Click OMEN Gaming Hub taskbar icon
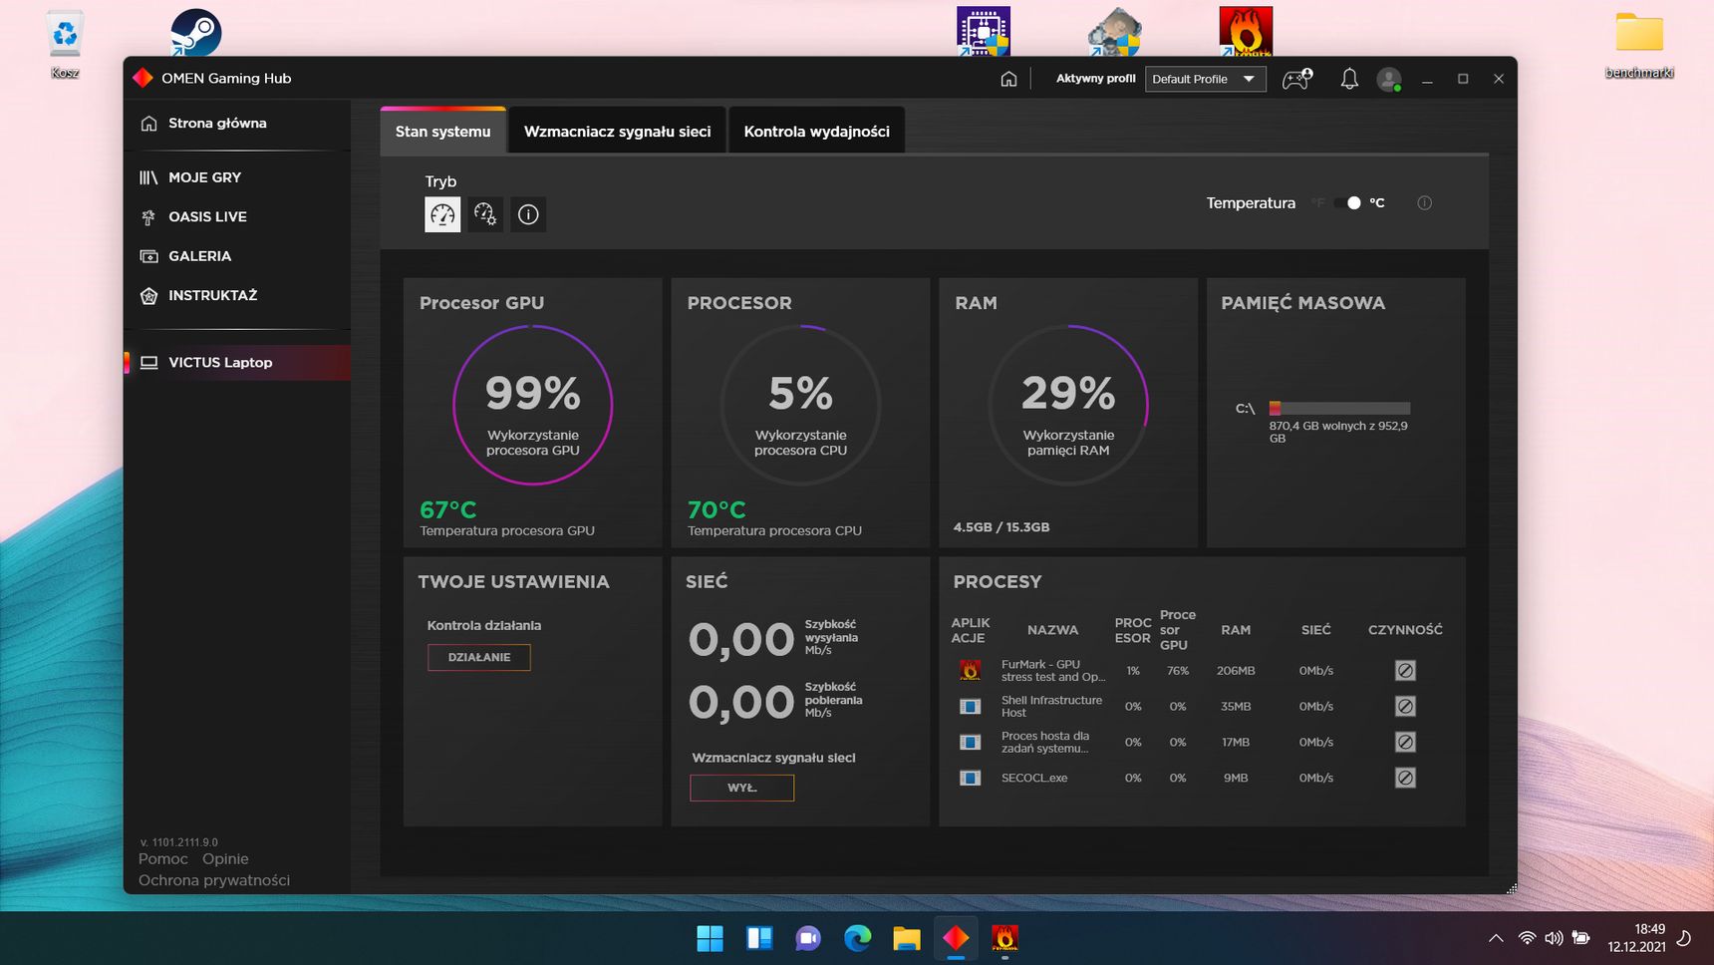This screenshot has width=1714, height=965. tap(956, 938)
